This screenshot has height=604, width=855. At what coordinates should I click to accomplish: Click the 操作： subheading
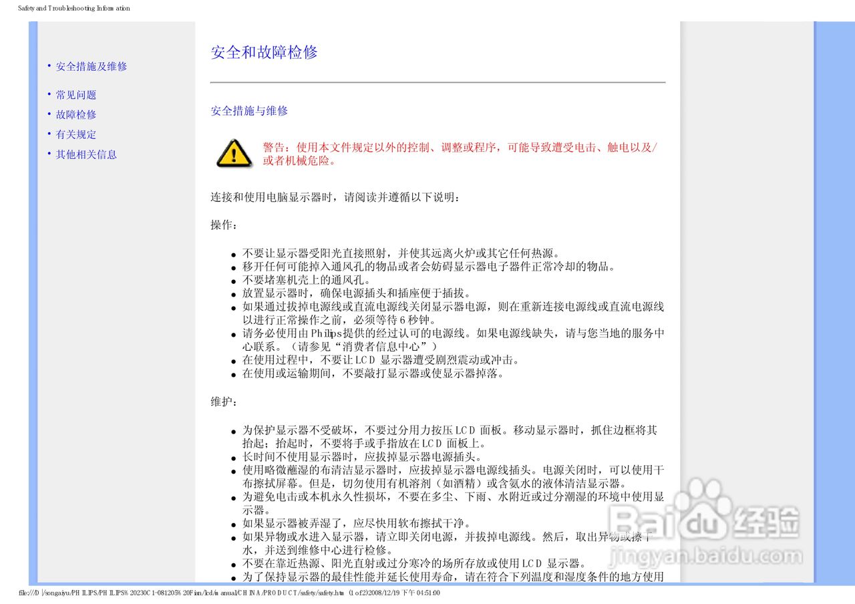(224, 225)
